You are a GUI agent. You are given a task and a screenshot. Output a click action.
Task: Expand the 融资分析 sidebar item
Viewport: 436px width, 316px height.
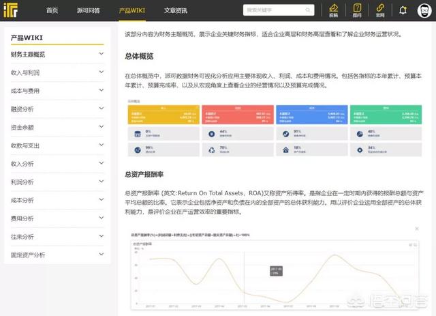point(101,109)
